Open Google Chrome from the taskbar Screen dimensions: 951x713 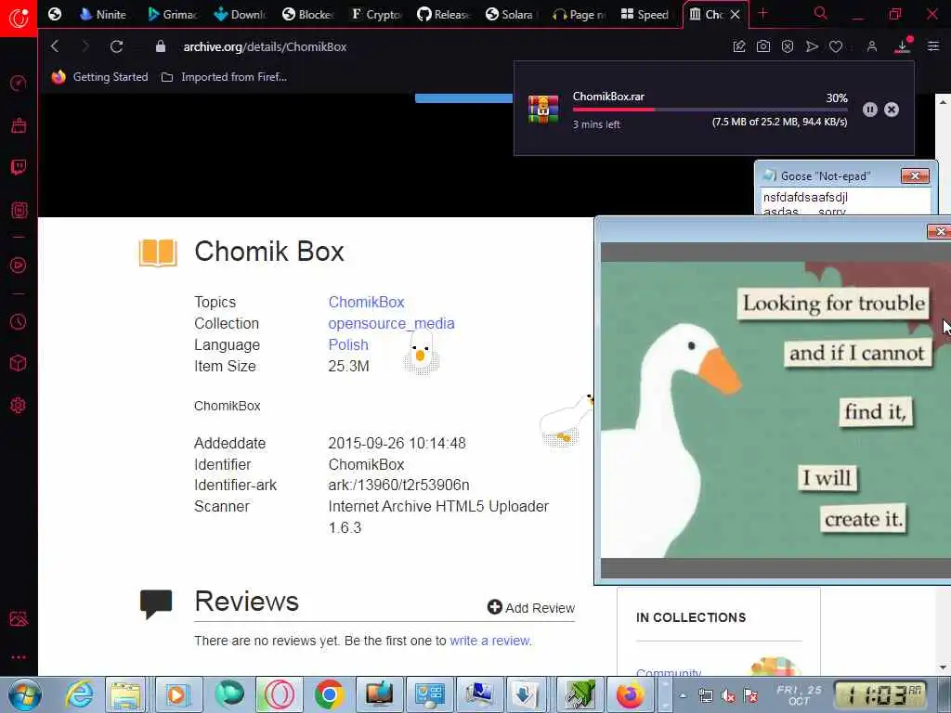(x=329, y=694)
